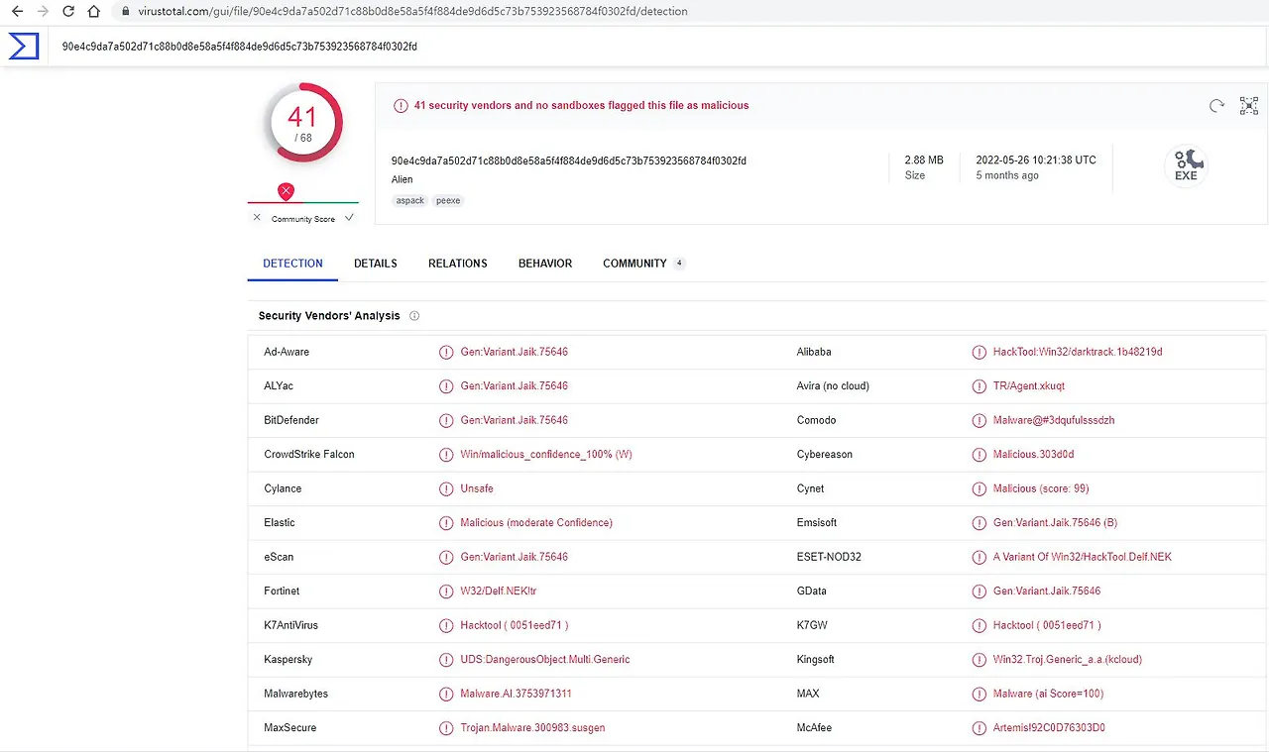Open the COMMUNITY tab
Image resolution: width=1269 pixels, height=752 pixels.
point(643,264)
